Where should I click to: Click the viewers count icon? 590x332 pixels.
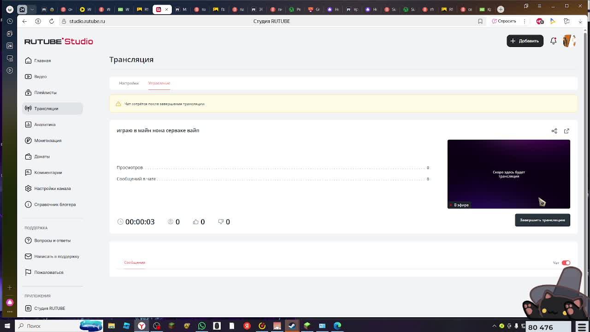[171, 222]
